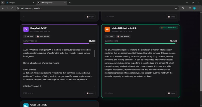
Task: Click the DEEPSEEK VIA NVIDIA subtitle
Action: pos(40,31)
